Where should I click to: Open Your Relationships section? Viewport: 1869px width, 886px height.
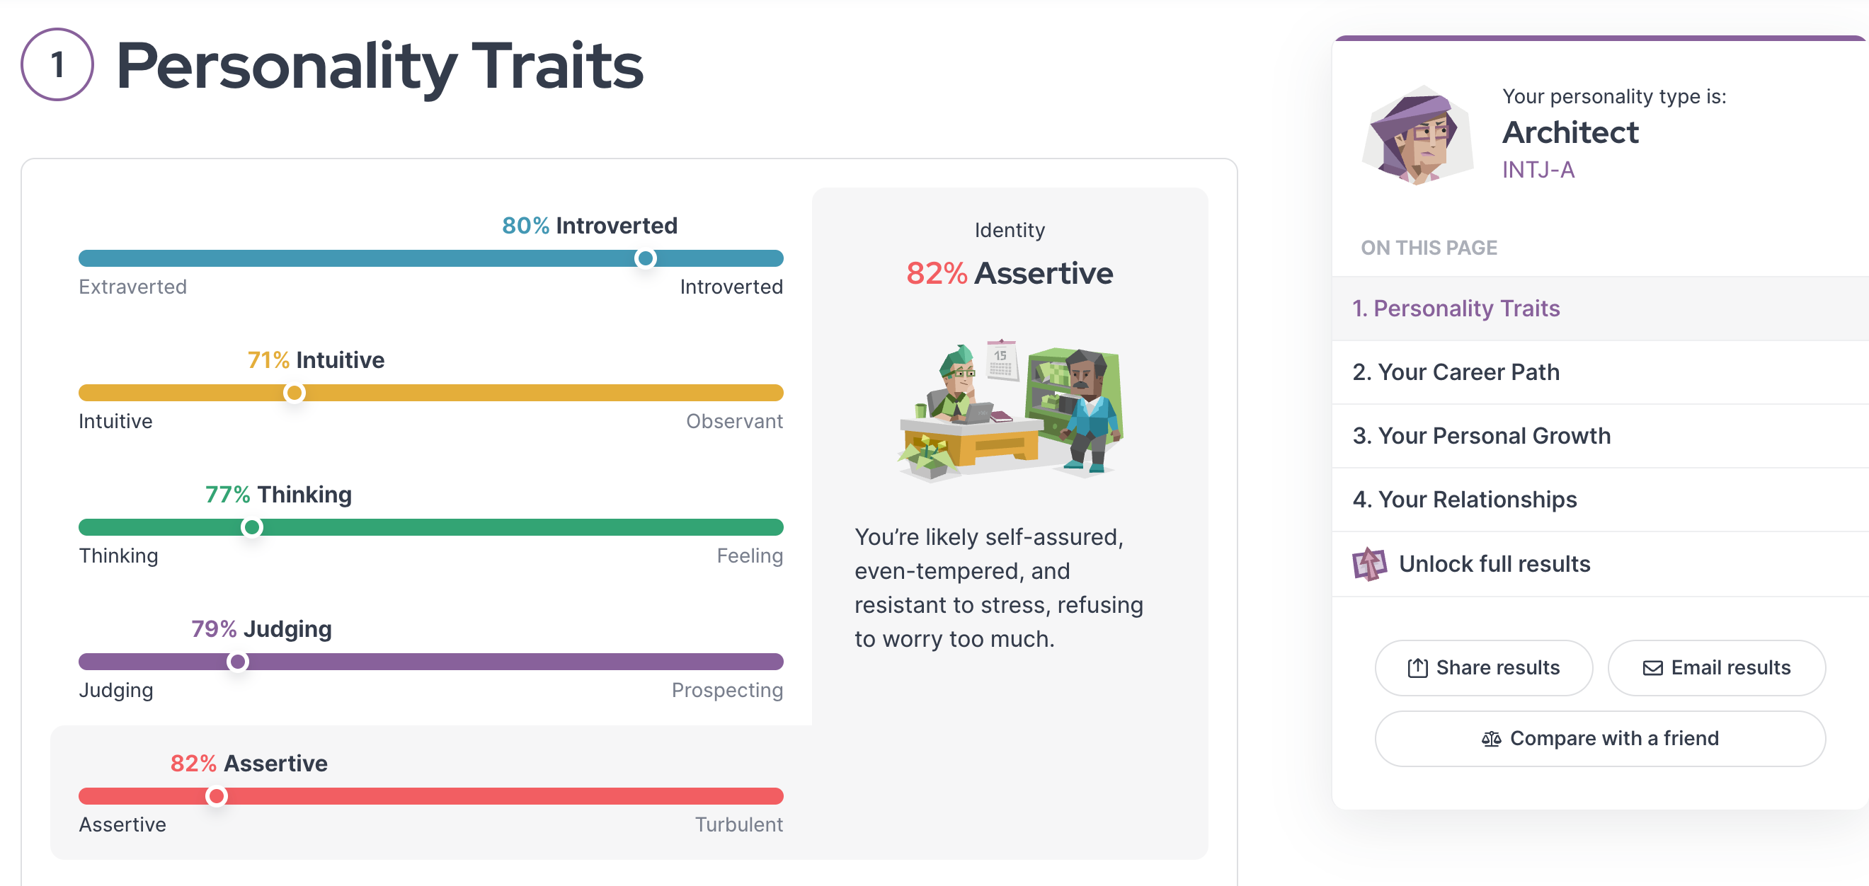tap(1464, 500)
